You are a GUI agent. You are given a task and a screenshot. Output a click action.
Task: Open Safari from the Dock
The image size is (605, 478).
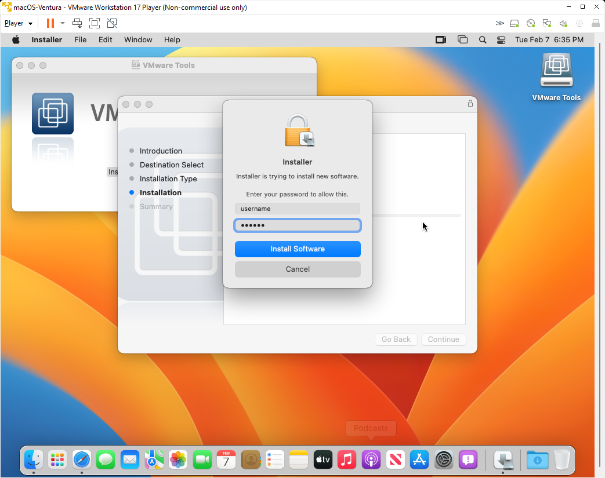click(82, 460)
